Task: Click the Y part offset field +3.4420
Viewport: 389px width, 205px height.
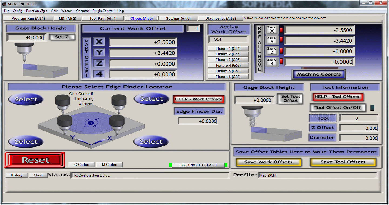Action: (143, 53)
